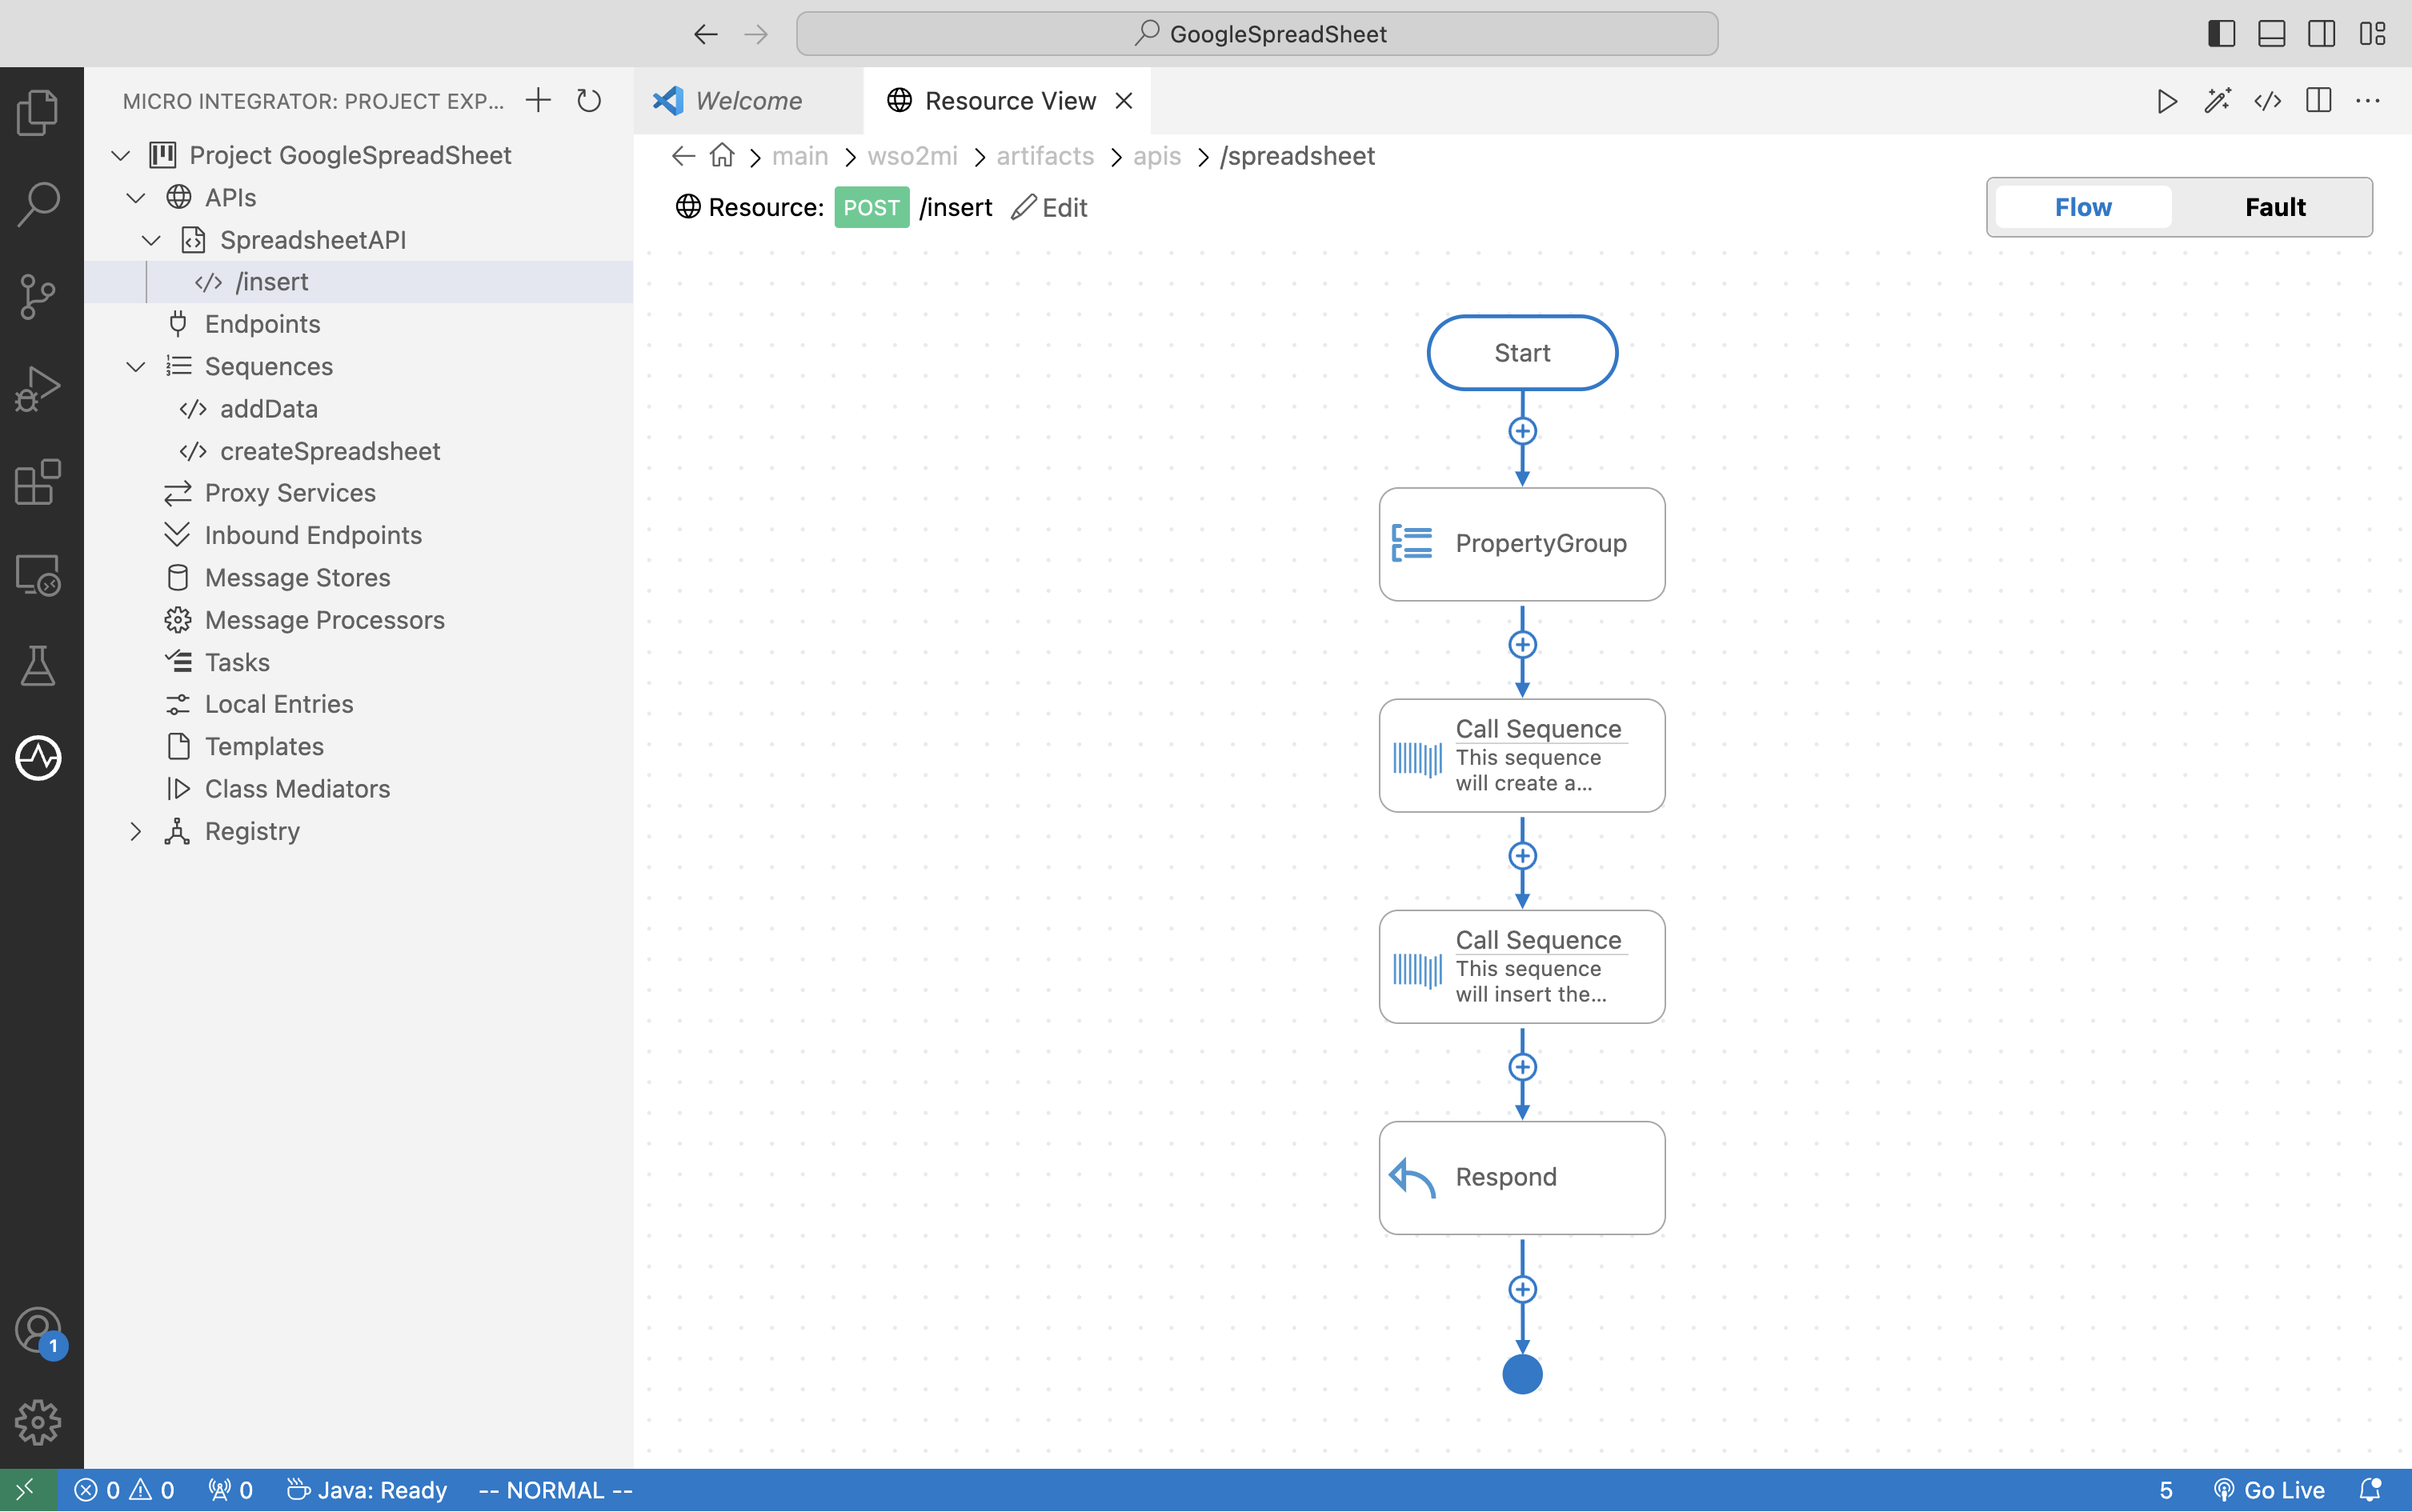This screenshot has height=1512, width=2412.
Task: Go back with title bar arrow
Action: coord(705,34)
